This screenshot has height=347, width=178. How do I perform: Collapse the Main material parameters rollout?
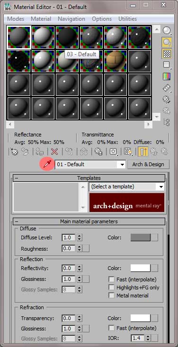[89, 221]
